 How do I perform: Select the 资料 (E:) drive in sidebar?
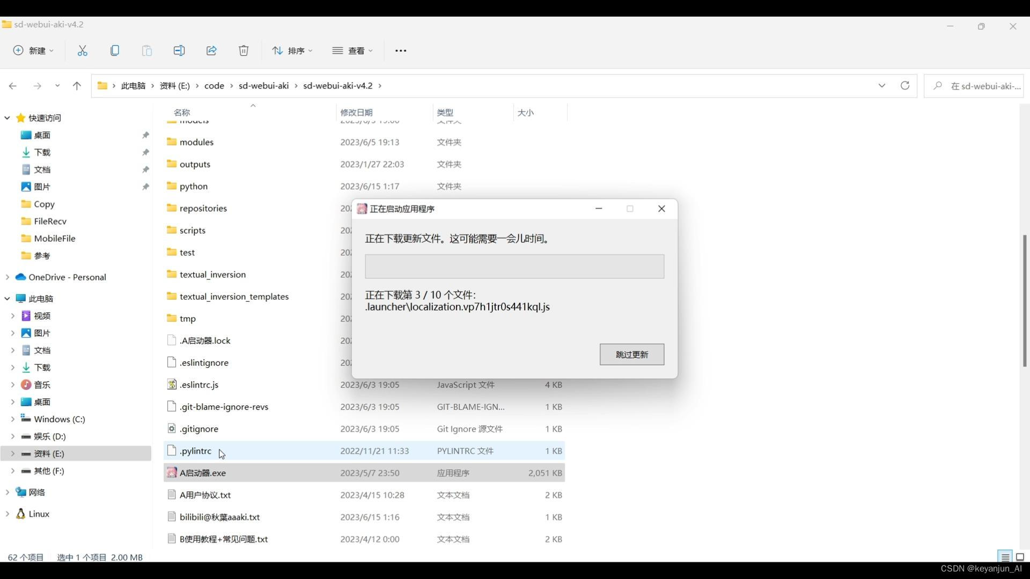76,454
